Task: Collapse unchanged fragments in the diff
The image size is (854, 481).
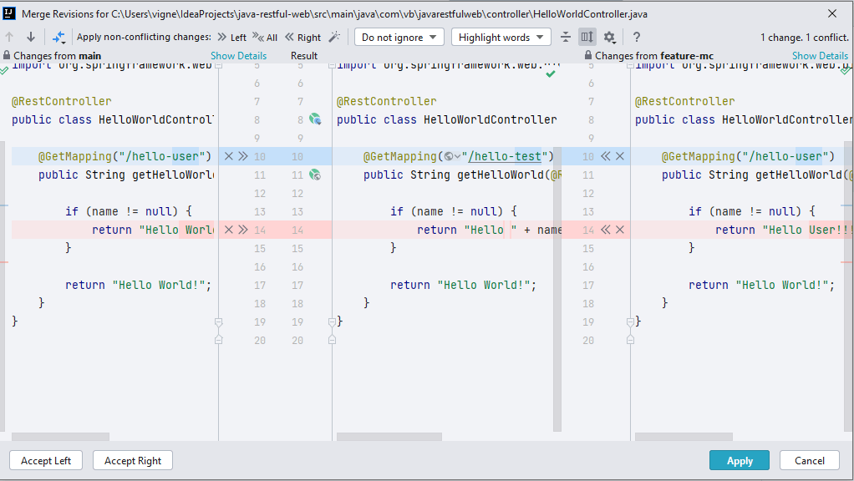Action: click(x=565, y=37)
